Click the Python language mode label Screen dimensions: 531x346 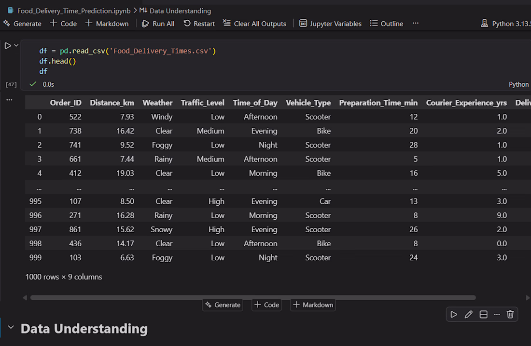click(x=518, y=84)
